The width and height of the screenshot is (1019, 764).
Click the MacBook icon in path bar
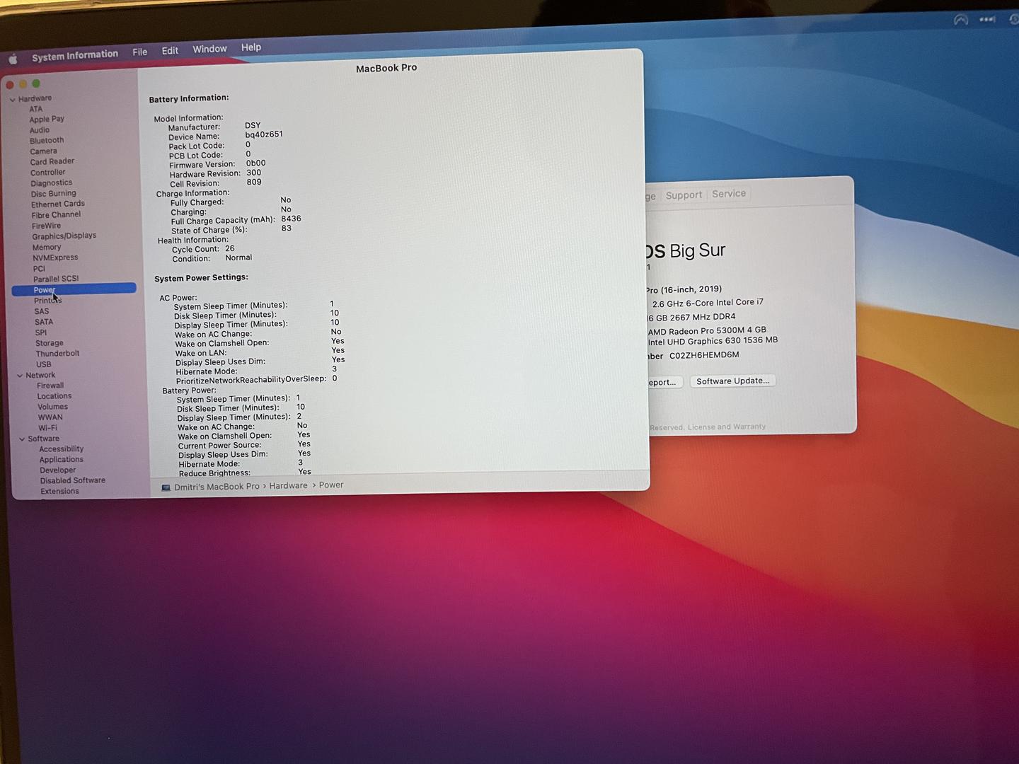click(x=166, y=487)
